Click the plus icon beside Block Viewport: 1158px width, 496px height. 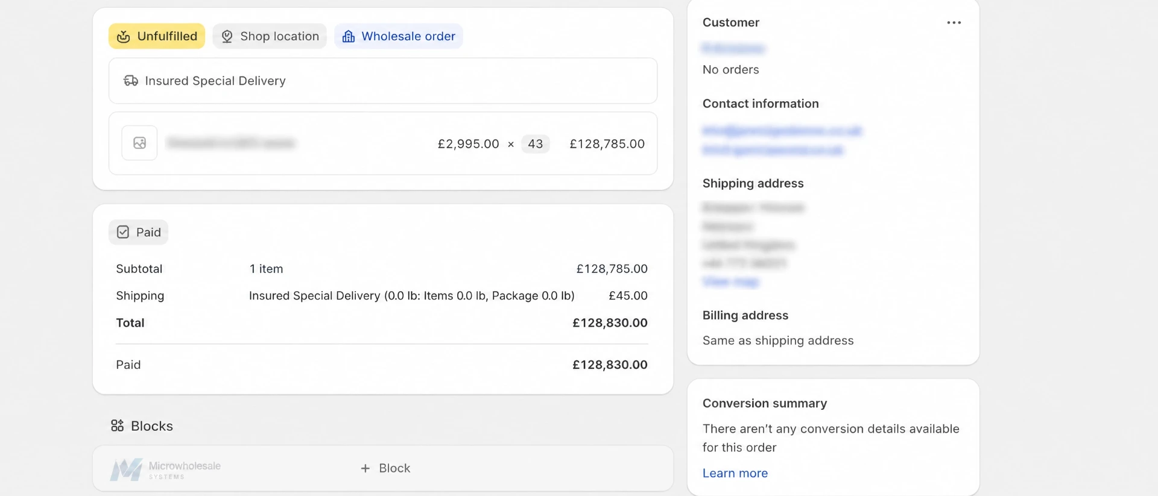(x=365, y=468)
